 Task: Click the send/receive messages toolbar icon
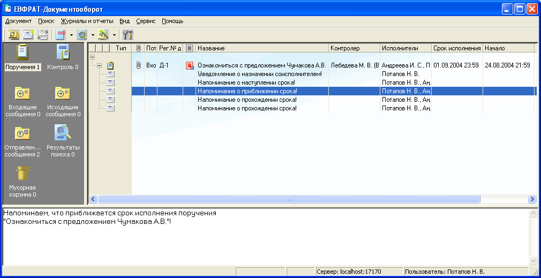[x=43, y=34]
